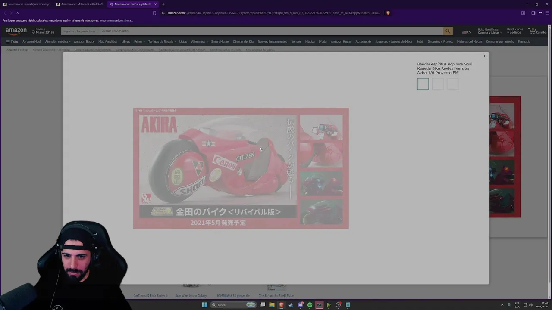Go to Amazon Haul

[x=31, y=42]
